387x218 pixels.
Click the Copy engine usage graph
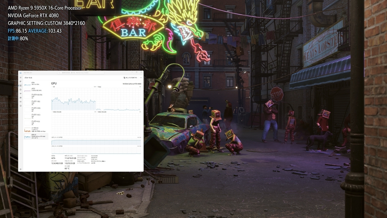[119, 99]
